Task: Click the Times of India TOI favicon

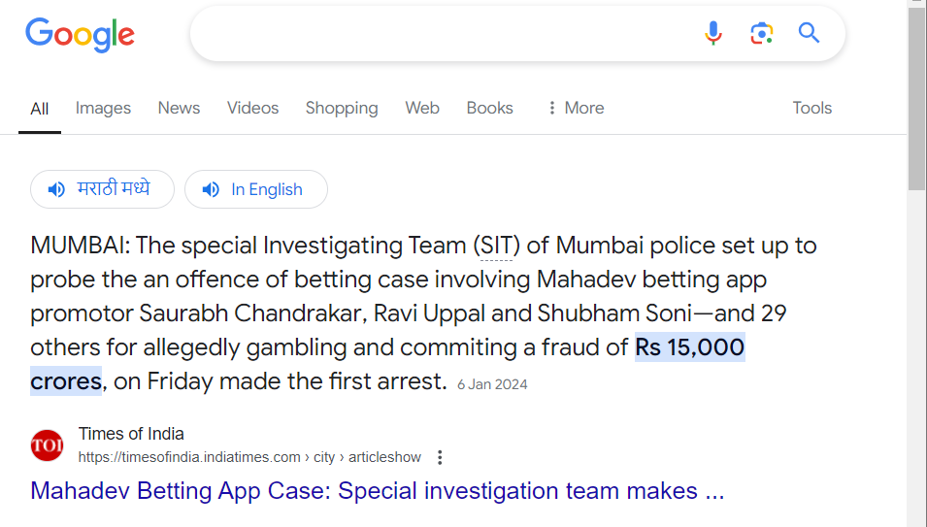Action: (47, 445)
